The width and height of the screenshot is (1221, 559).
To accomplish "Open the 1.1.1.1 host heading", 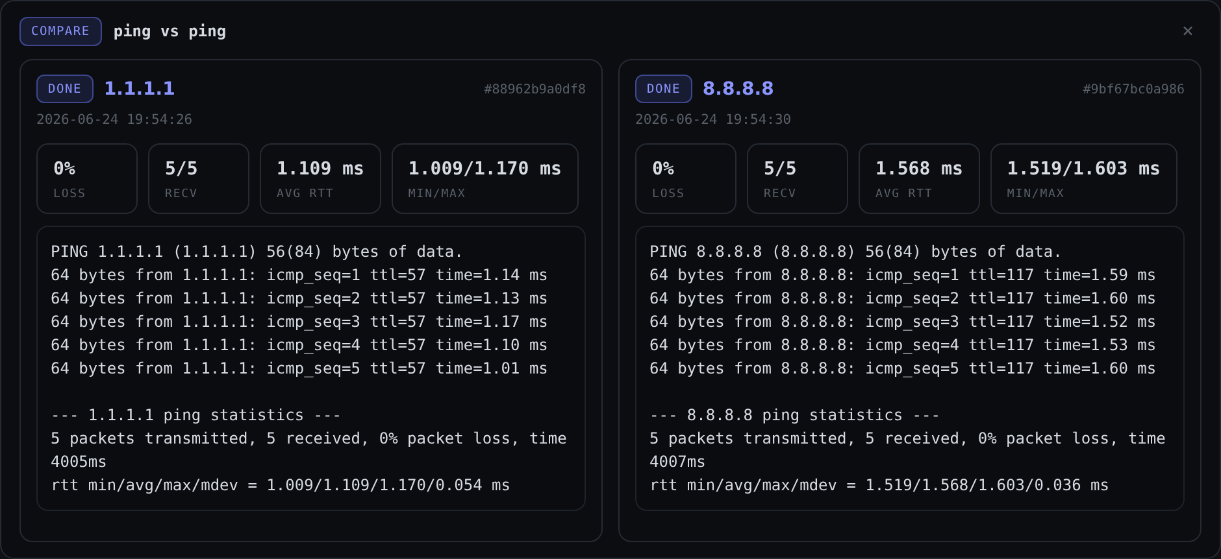I will click(140, 88).
